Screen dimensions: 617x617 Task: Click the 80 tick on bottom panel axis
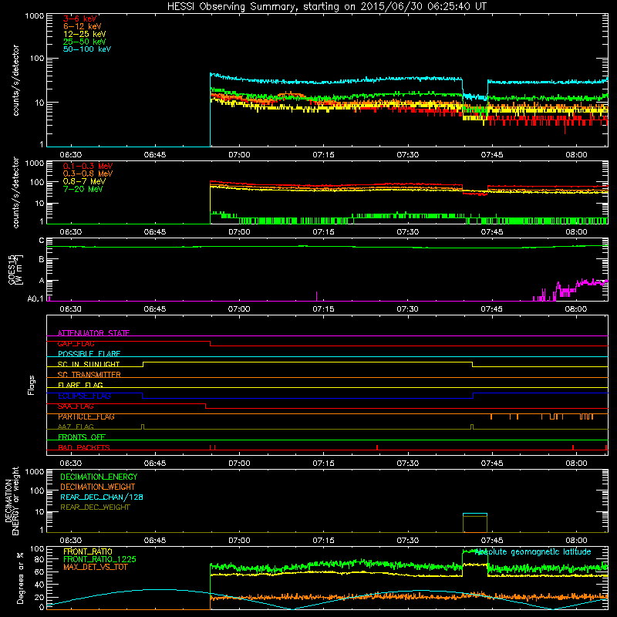[39, 559]
